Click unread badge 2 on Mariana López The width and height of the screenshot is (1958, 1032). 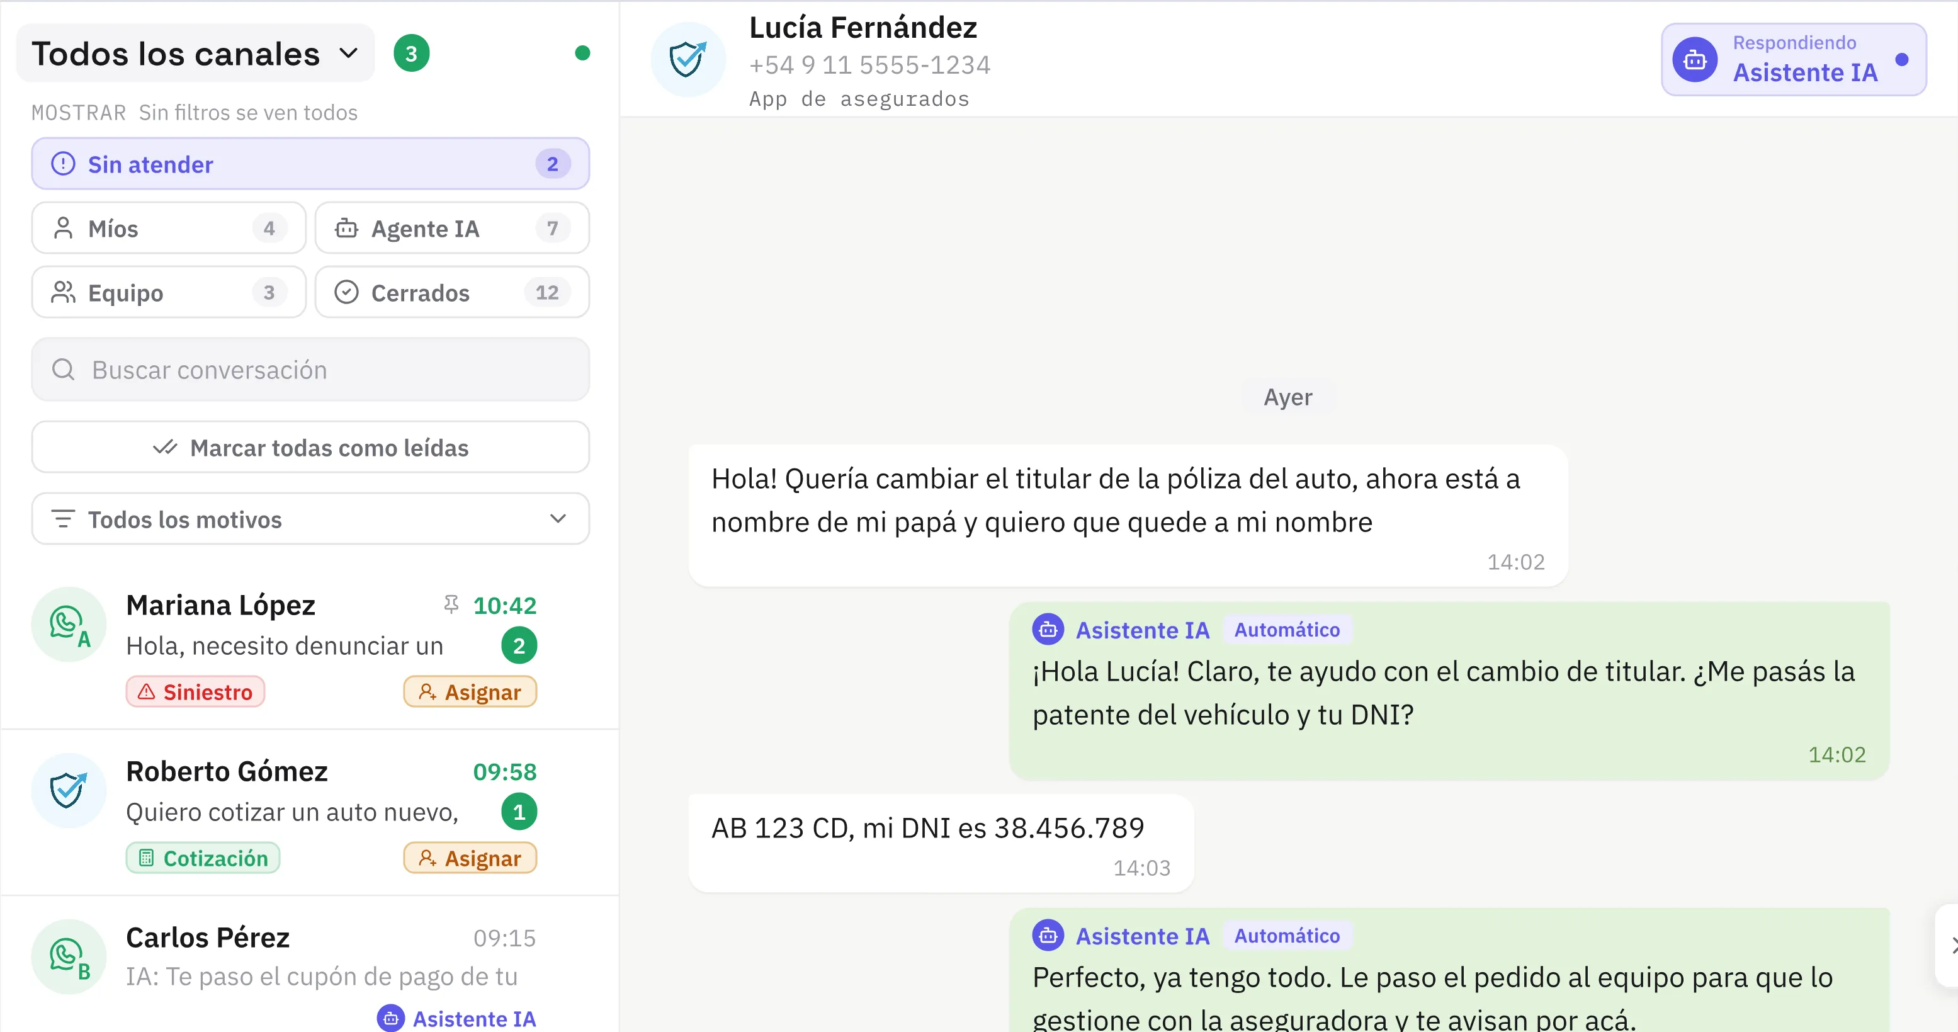point(519,646)
